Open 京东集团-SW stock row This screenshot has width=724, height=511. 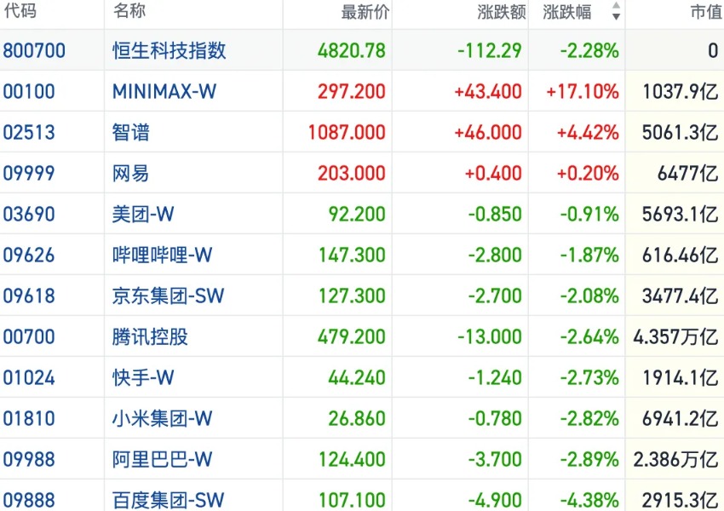tap(362, 296)
